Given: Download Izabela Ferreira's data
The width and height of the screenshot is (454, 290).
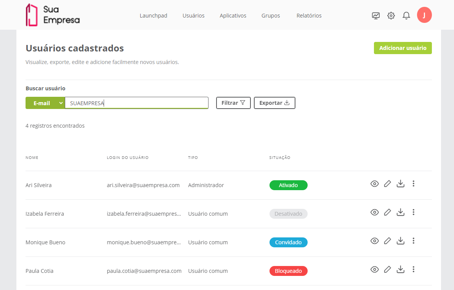Looking at the screenshot, I should coord(400,212).
